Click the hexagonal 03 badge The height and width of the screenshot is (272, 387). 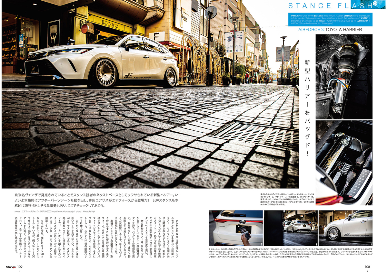[375, 4]
